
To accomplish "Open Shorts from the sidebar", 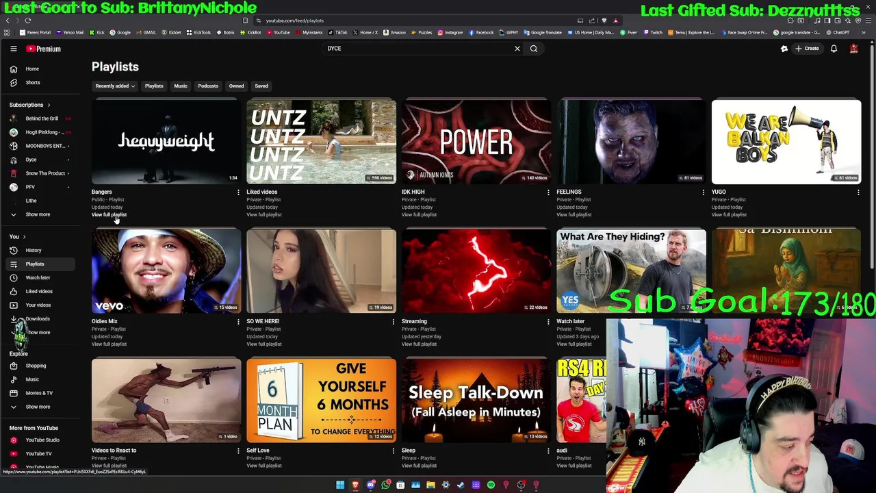I will point(32,82).
